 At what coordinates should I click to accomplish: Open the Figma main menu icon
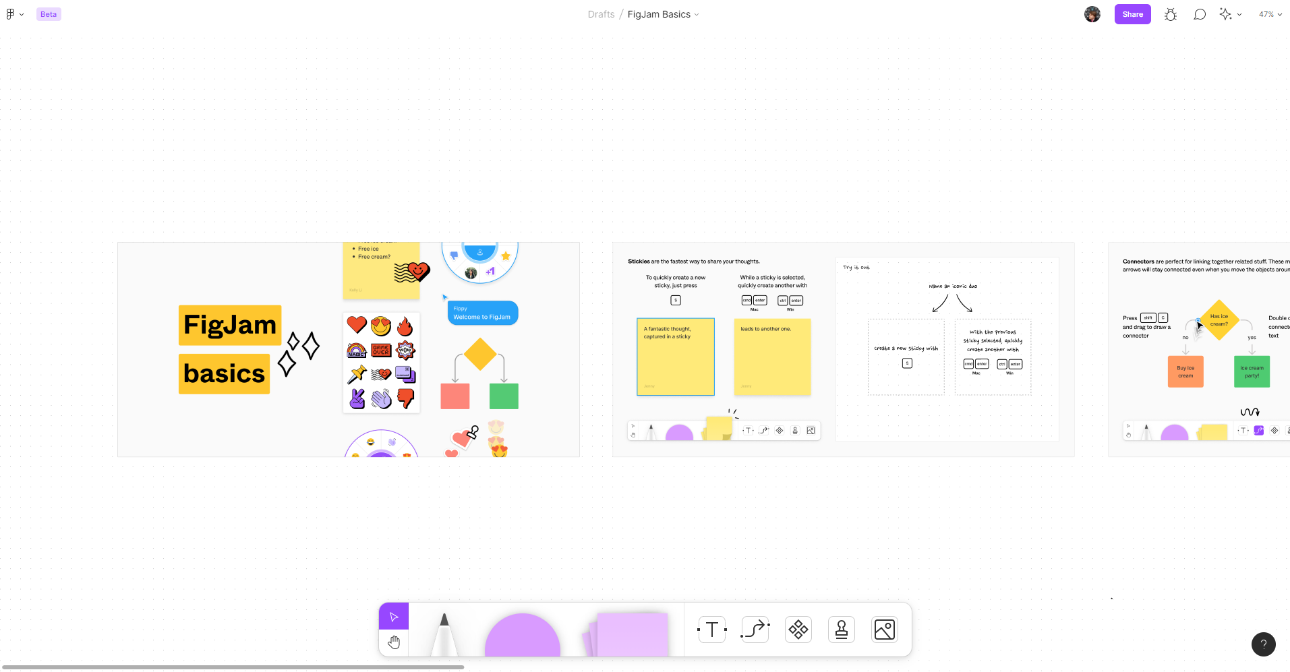coord(10,14)
